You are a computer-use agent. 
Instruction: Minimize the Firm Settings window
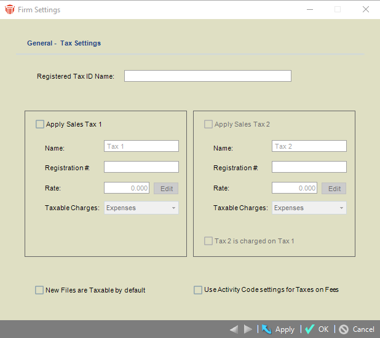310,10
